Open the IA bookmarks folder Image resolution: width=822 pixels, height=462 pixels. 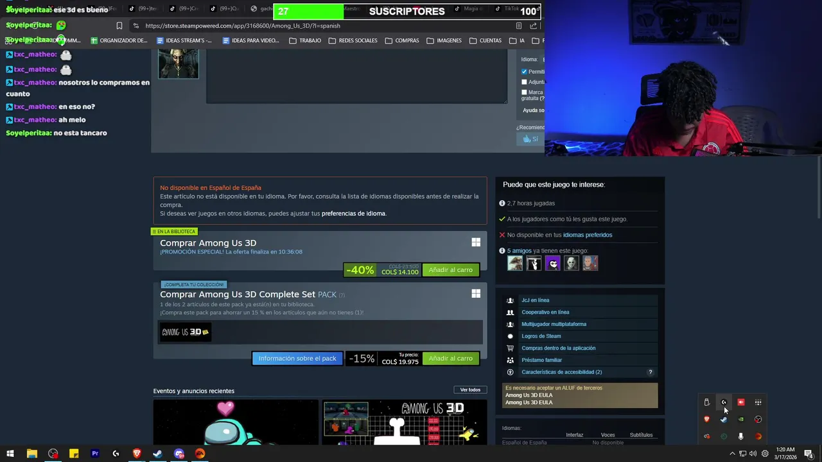(x=517, y=40)
